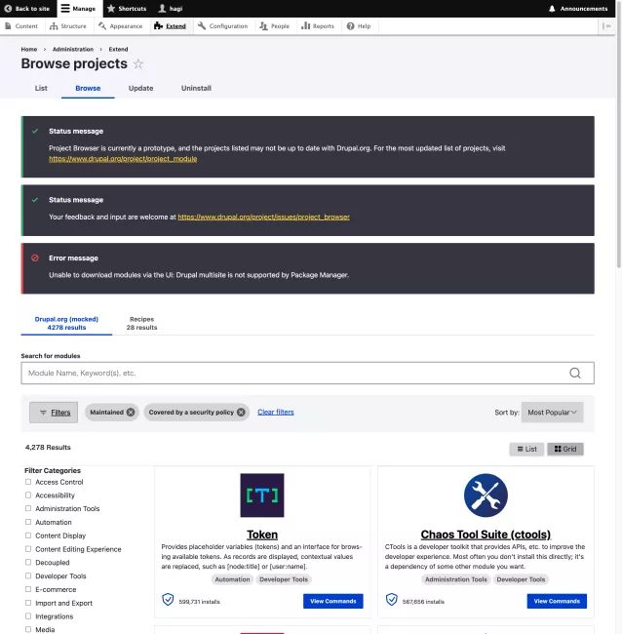
Task: Toggle toolbar orientation icon at right edge
Action: point(606,26)
